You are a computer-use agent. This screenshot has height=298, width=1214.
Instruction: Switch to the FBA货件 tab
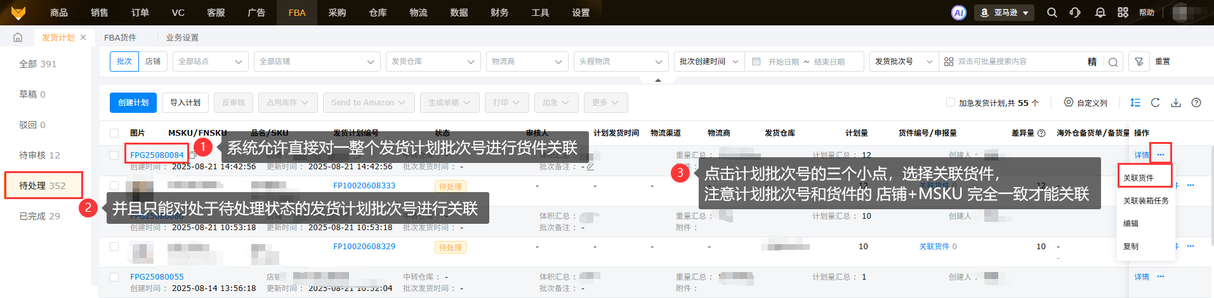121,37
